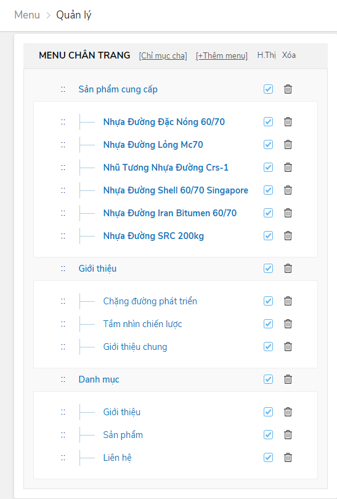Screen dimensions: 337x499
Task: Uncheck visibility for Nhựa Đường Đặc Nóng 60/70
Action: (268, 121)
